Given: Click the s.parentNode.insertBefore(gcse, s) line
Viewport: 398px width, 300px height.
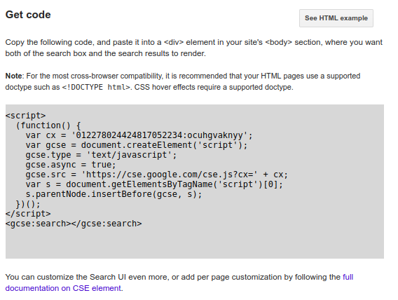Looking at the screenshot, I should pyautogui.click(x=114, y=194).
